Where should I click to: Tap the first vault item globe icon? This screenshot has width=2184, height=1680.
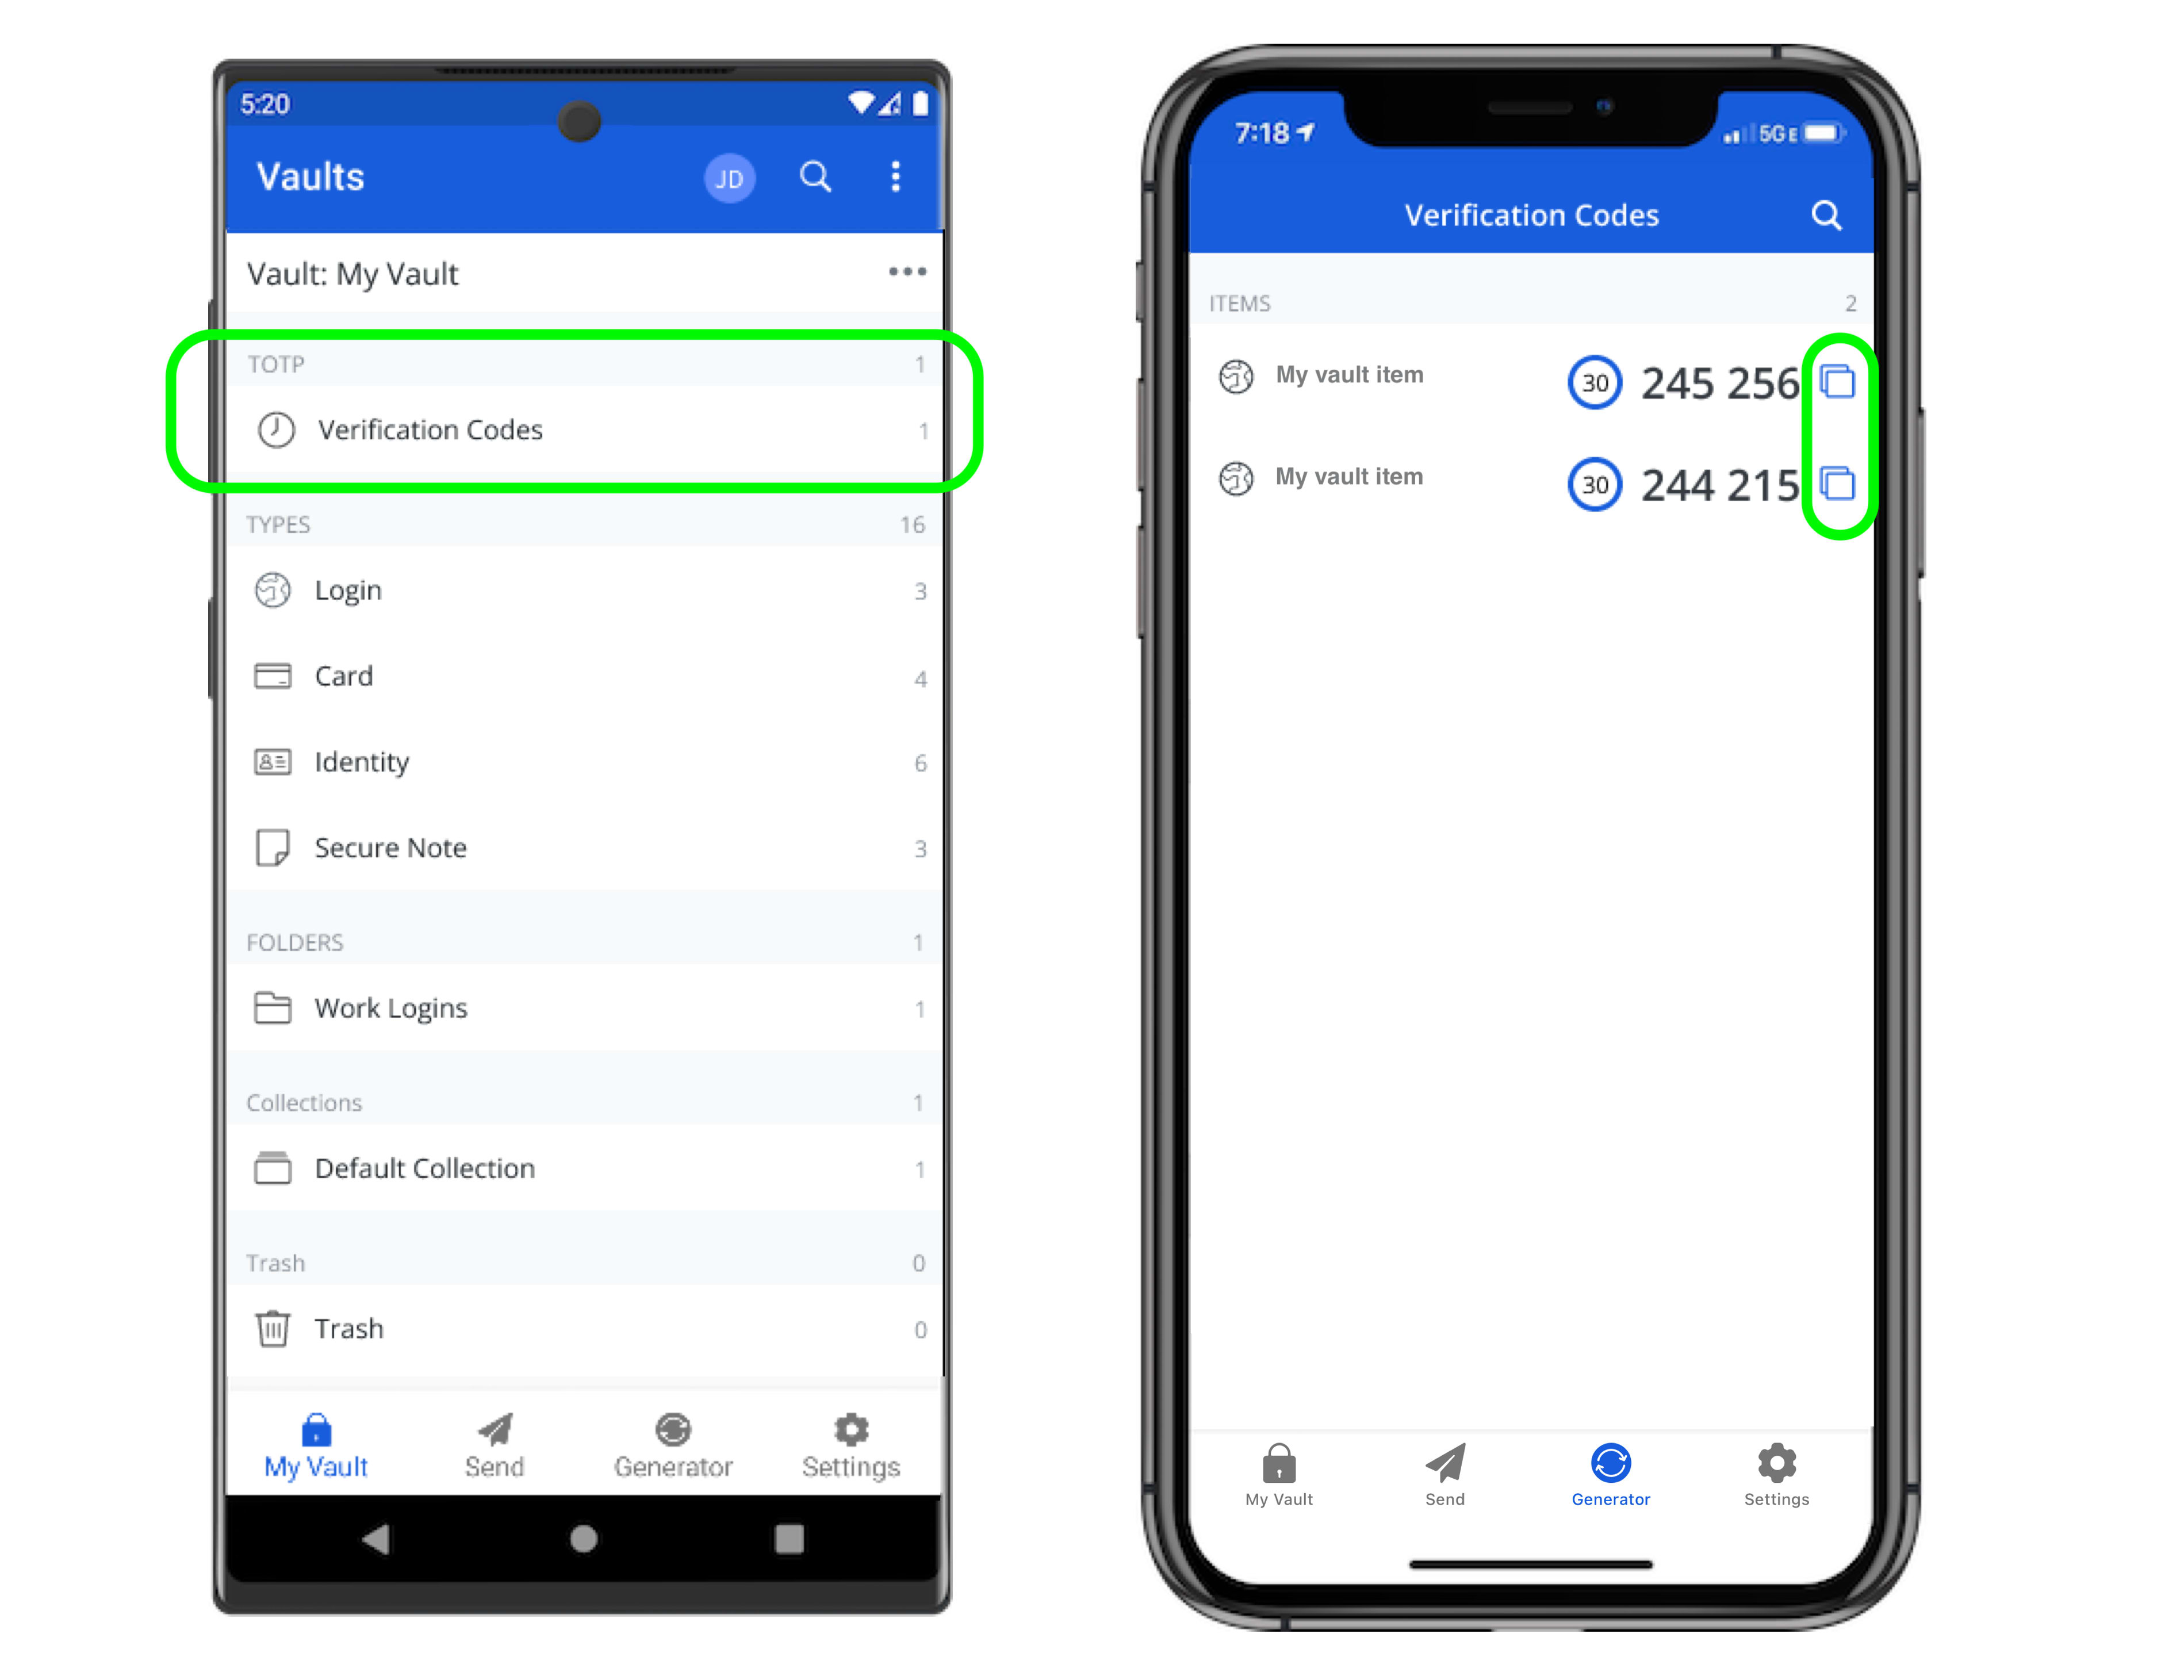pyautogui.click(x=1229, y=374)
